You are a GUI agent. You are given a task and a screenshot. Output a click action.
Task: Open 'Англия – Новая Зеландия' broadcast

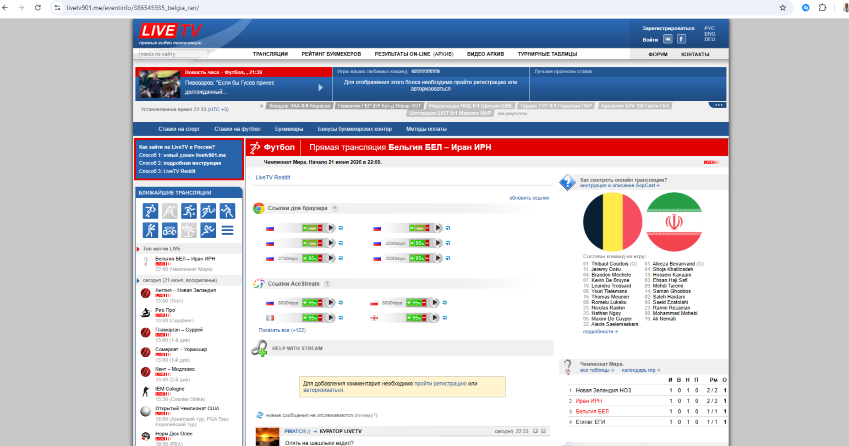click(x=186, y=290)
